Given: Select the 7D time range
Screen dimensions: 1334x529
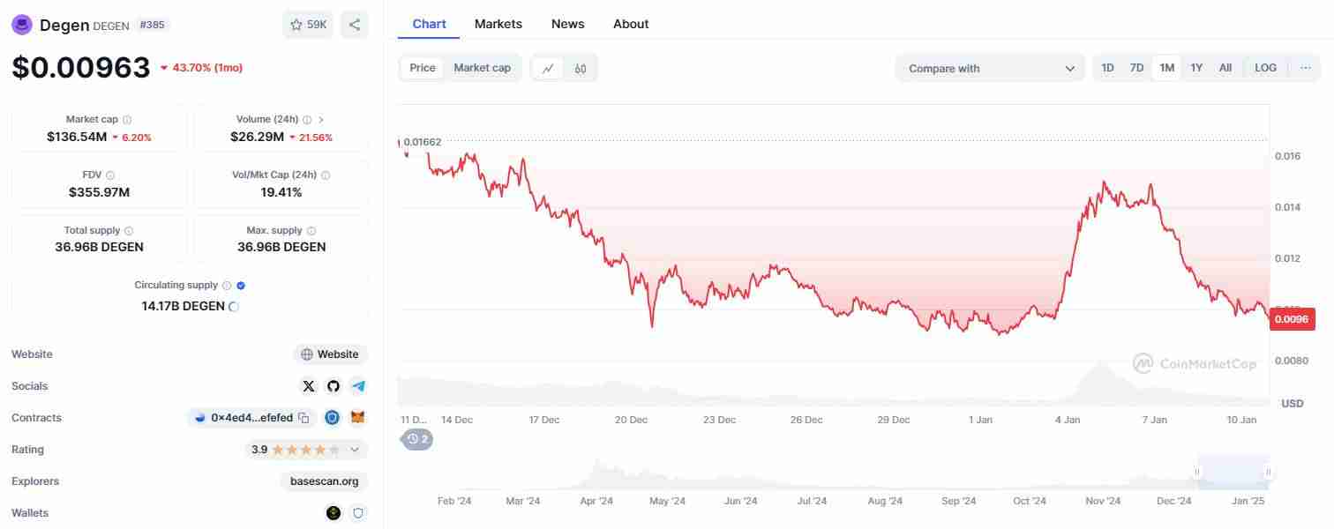Looking at the screenshot, I should point(1136,68).
